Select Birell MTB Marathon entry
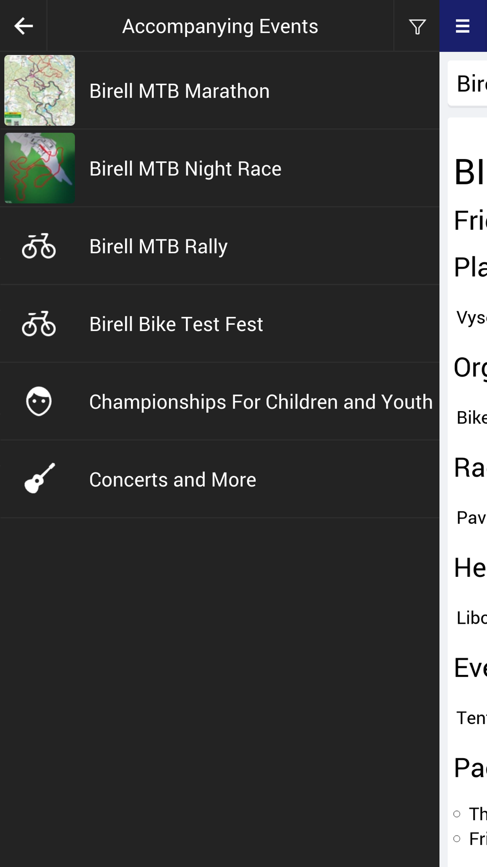The width and height of the screenshot is (487, 867). [x=220, y=91]
